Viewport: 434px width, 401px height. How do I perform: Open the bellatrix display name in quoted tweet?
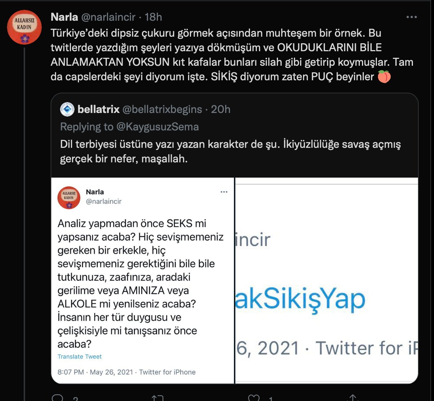pos(99,109)
